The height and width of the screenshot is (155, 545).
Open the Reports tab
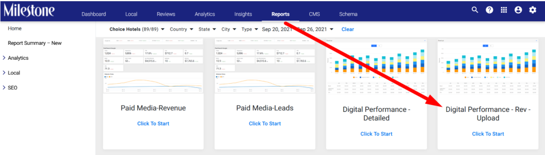(280, 14)
